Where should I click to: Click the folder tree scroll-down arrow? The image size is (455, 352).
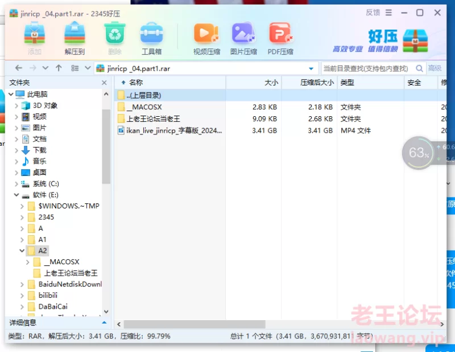coord(106,312)
